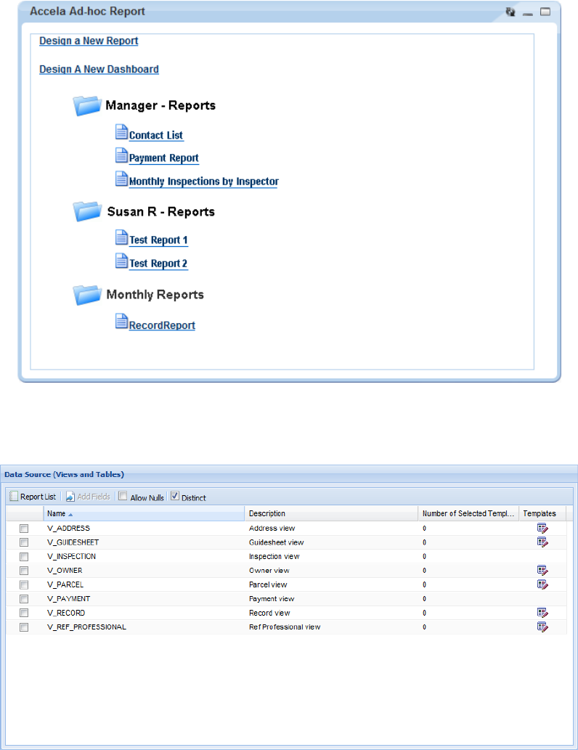This screenshot has height=750, width=578.
Task: Check the V_PARCEL row checkbox
Action: pos(24,585)
